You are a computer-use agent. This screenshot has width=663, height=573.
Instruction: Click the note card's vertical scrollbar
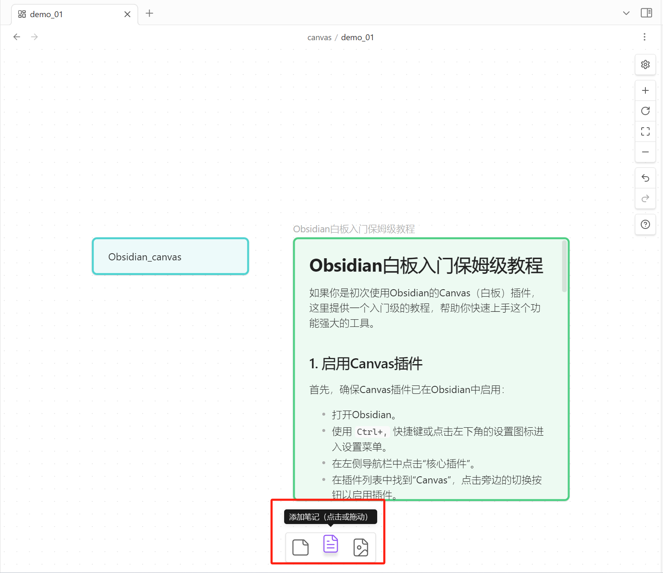point(564,267)
